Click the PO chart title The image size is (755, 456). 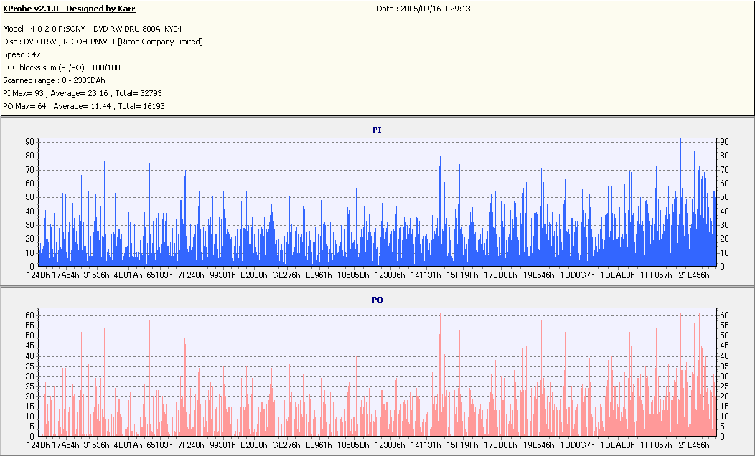[377, 300]
